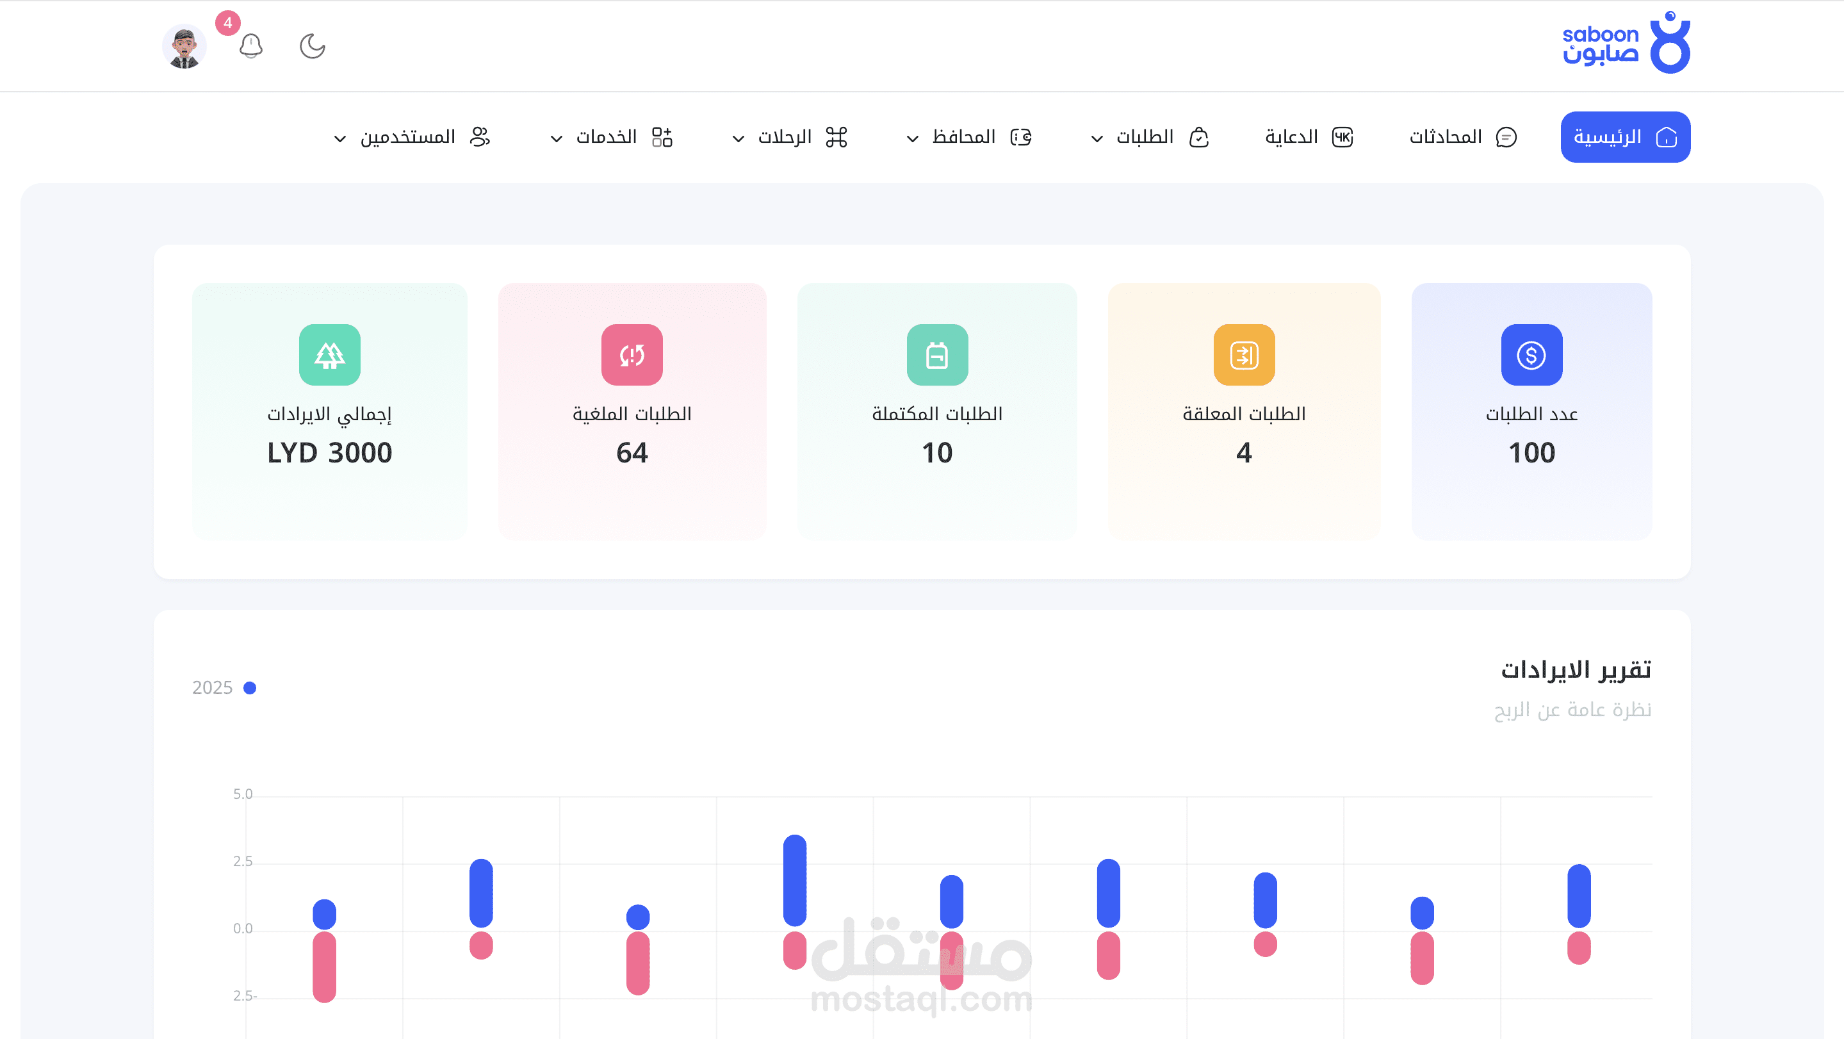Click the chat bubble icon beside المحادثات
Viewport: 1844px width, 1039px height.
[x=1506, y=137]
